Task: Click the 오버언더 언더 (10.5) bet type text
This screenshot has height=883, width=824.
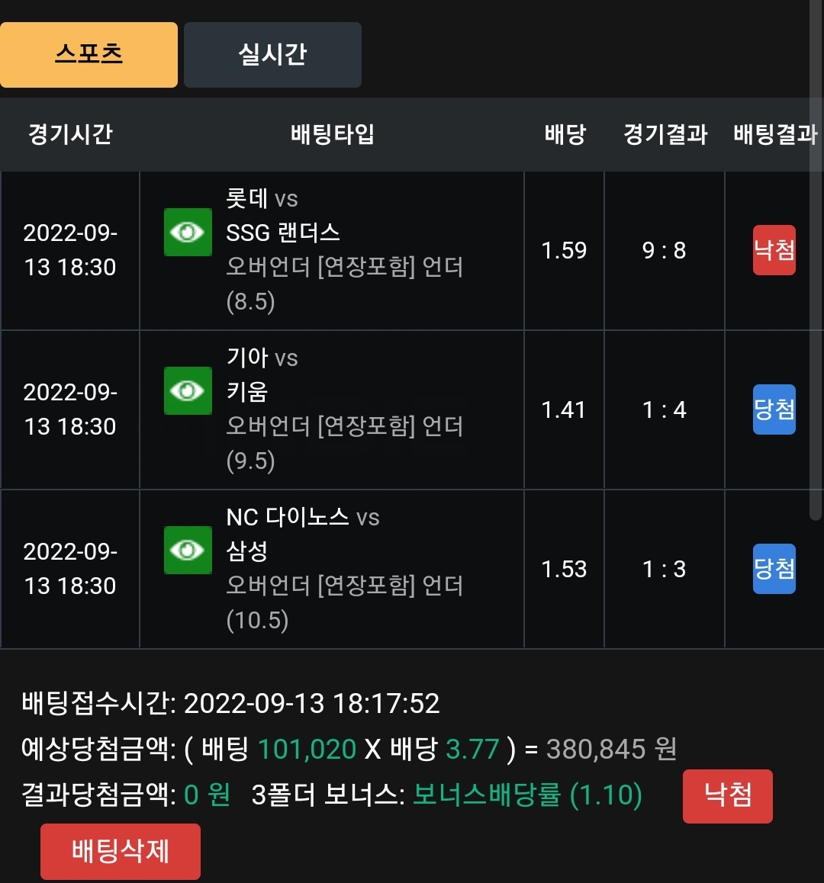Action: click(344, 602)
